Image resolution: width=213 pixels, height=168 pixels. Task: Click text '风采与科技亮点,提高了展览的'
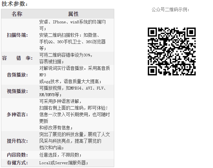pyautogui.click(x=70, y=141)
